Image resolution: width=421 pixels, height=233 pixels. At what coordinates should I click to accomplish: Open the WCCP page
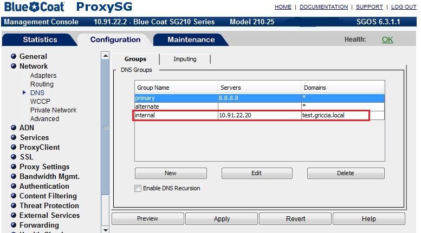(40, 101)
